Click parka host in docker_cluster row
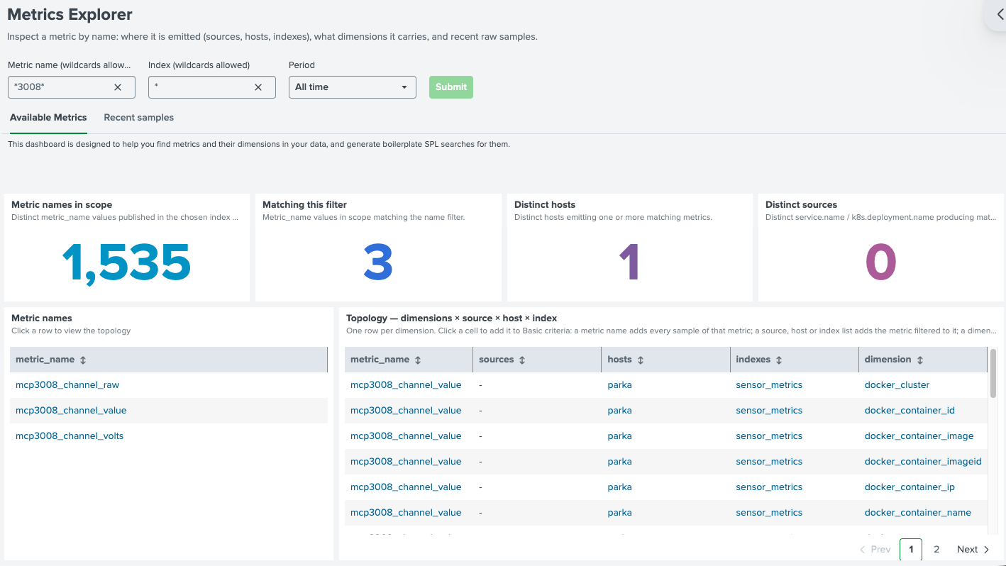 (x=619, y=385)
